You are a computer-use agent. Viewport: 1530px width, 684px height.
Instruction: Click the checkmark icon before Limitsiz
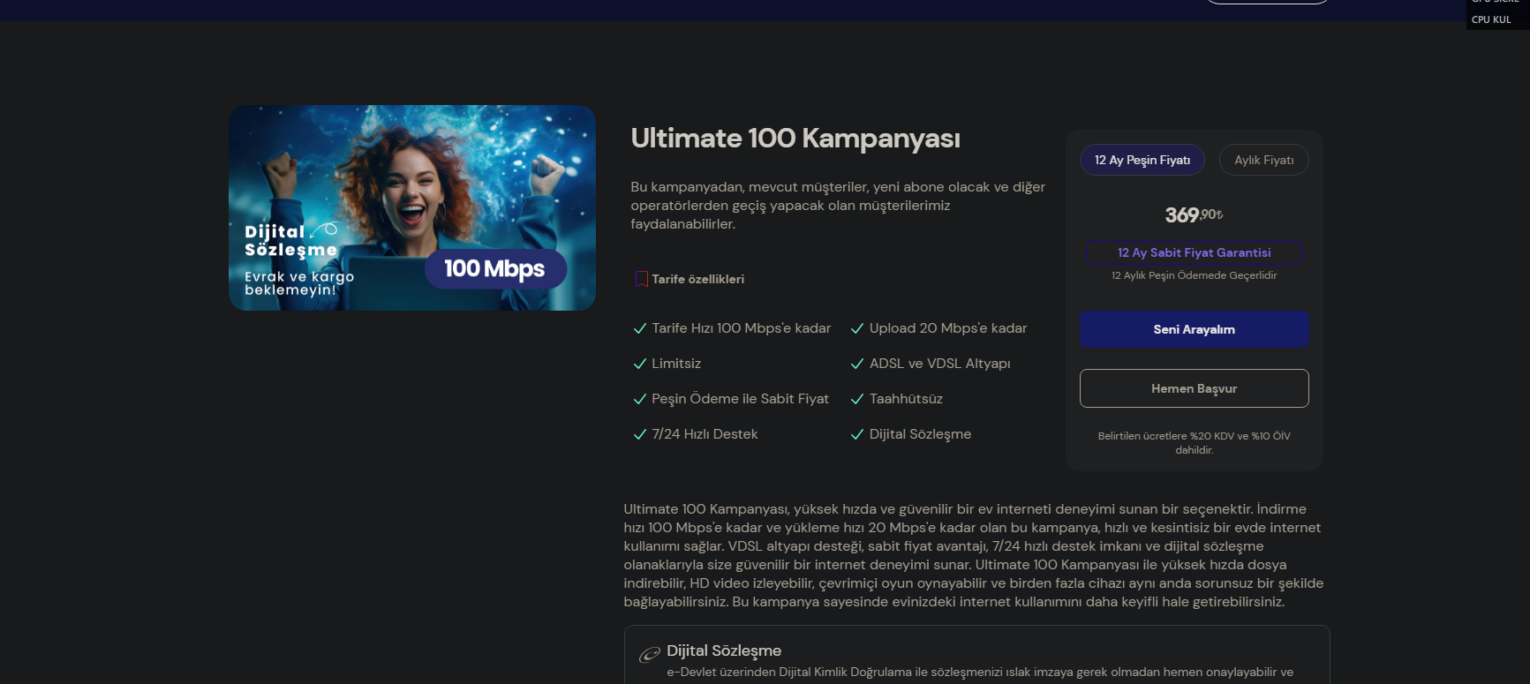640,364
